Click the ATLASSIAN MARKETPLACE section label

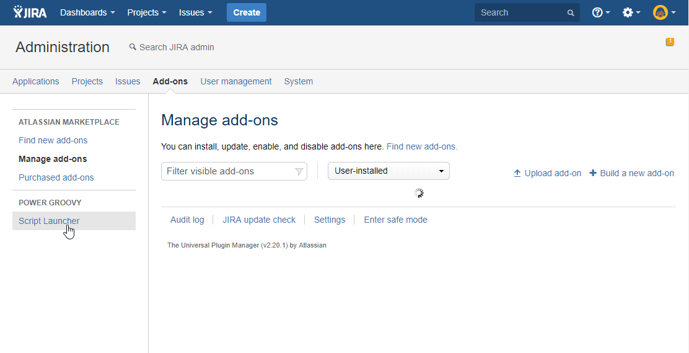pyautogui.click(x=69, y=122)
